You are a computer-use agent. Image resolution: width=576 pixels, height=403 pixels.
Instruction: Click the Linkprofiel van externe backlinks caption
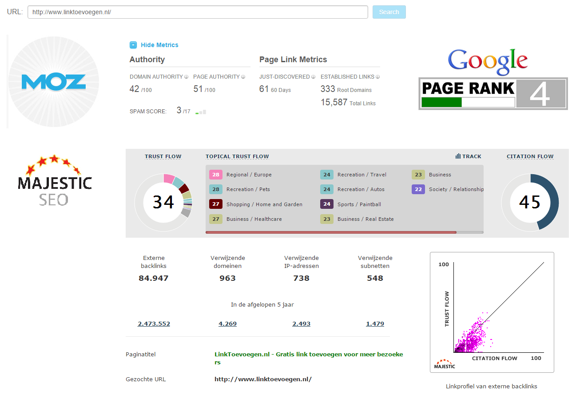point(492,387)
